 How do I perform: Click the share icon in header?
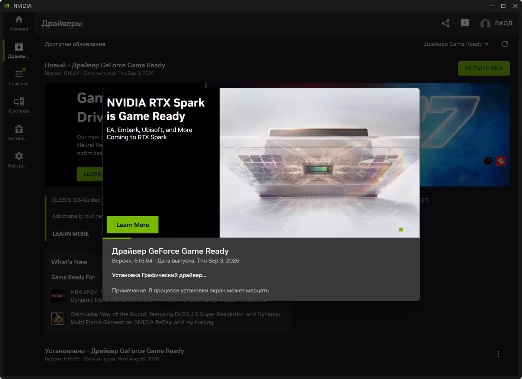tap(446, 23)
